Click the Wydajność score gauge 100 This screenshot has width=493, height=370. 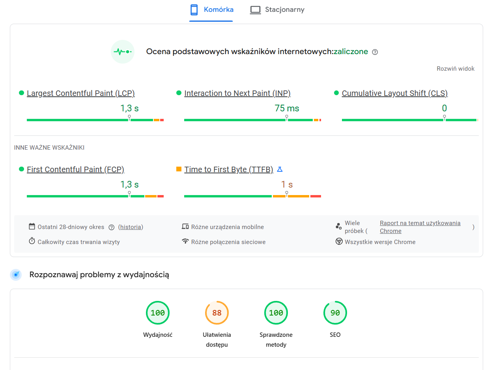tap(158, 313)
